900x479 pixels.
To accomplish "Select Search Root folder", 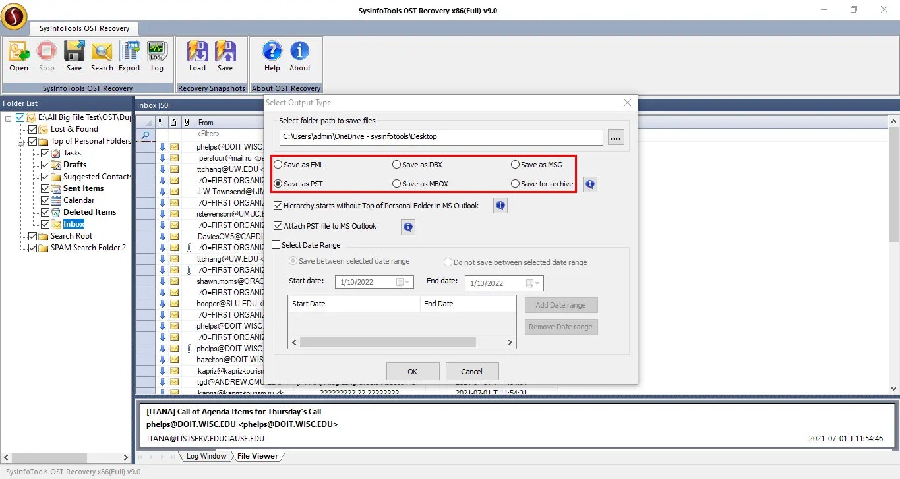I will 71,236.
